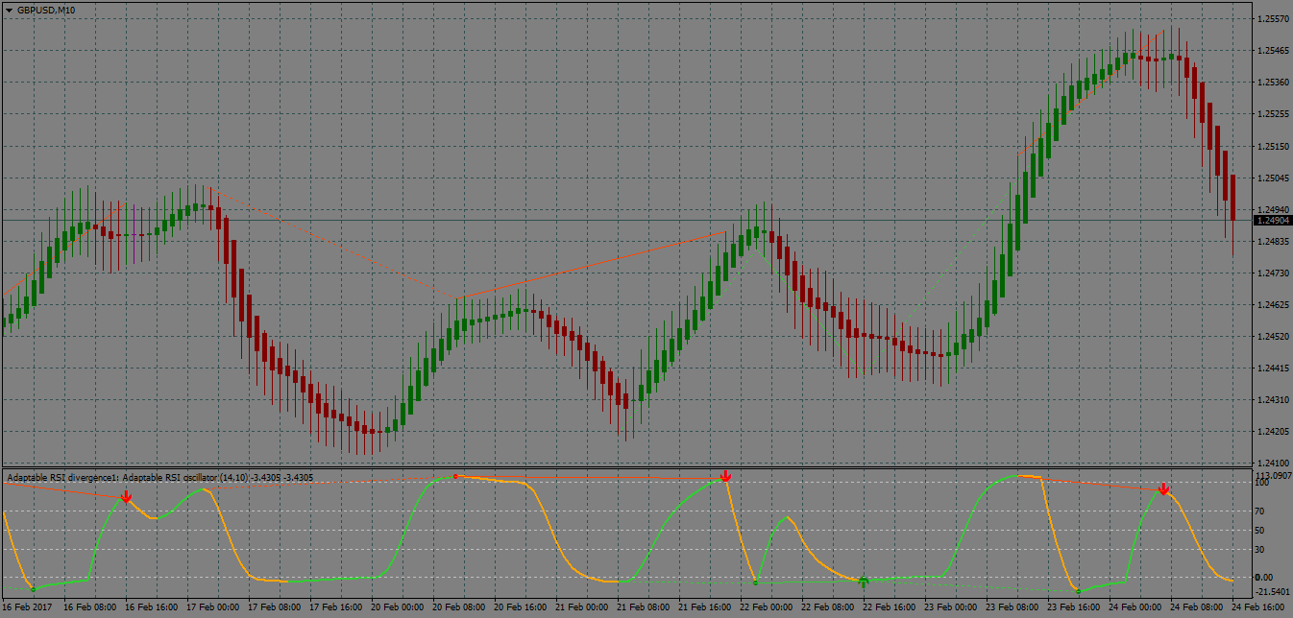Click price level 1.24520 on the scale
This screenshot has width=1293, height=618.
tap(1273, 337)
